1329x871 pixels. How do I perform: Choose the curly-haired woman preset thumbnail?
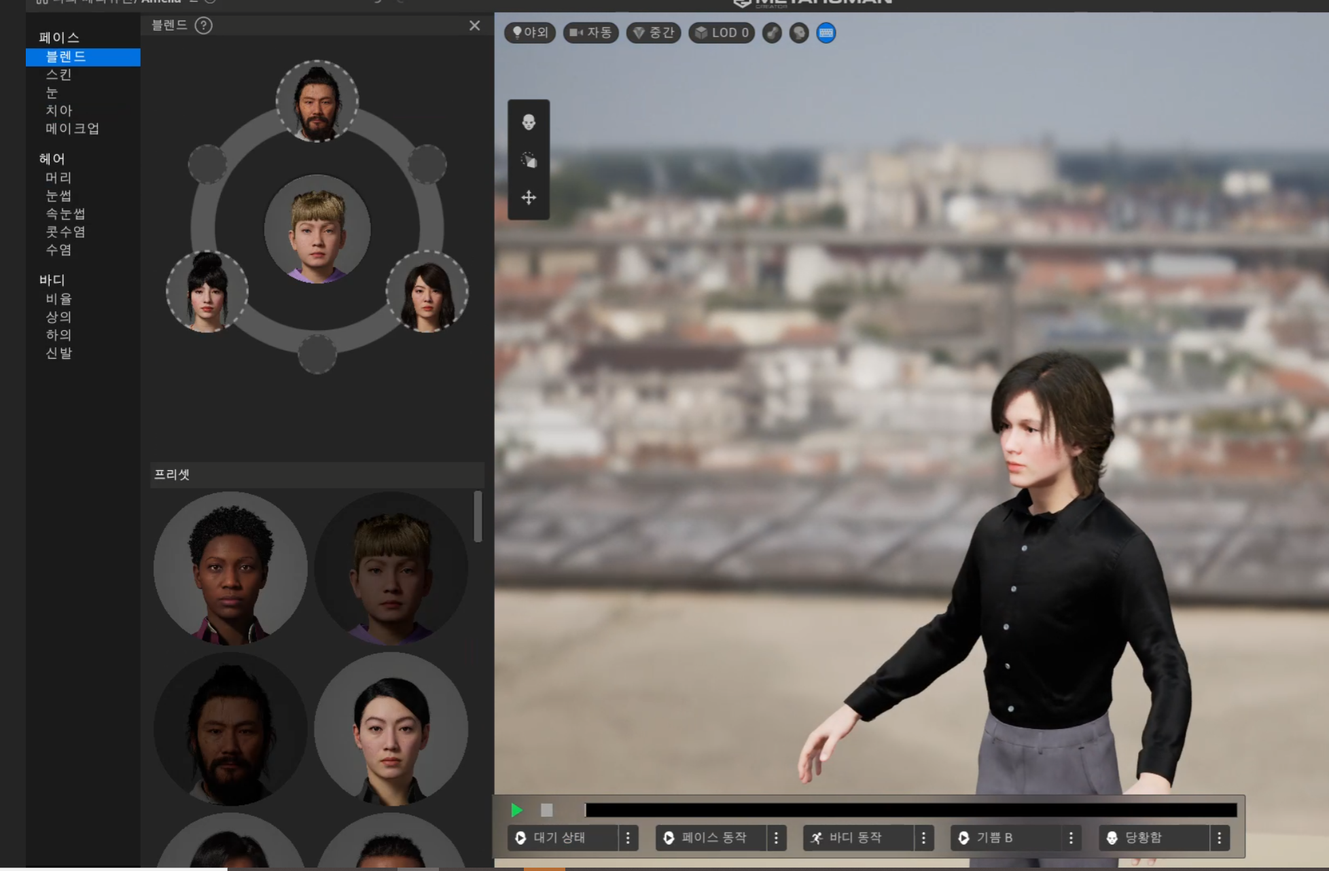tap(230, 568)
